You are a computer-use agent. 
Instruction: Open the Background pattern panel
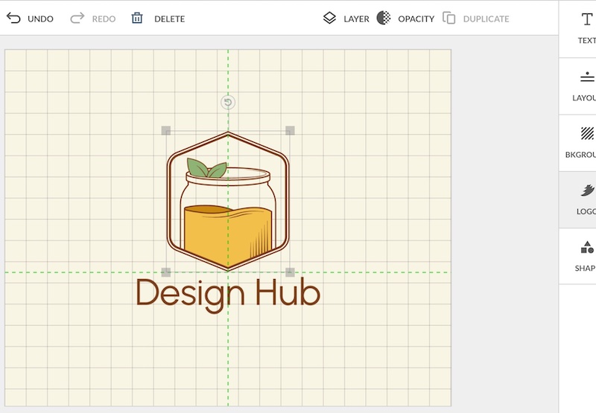587,134
